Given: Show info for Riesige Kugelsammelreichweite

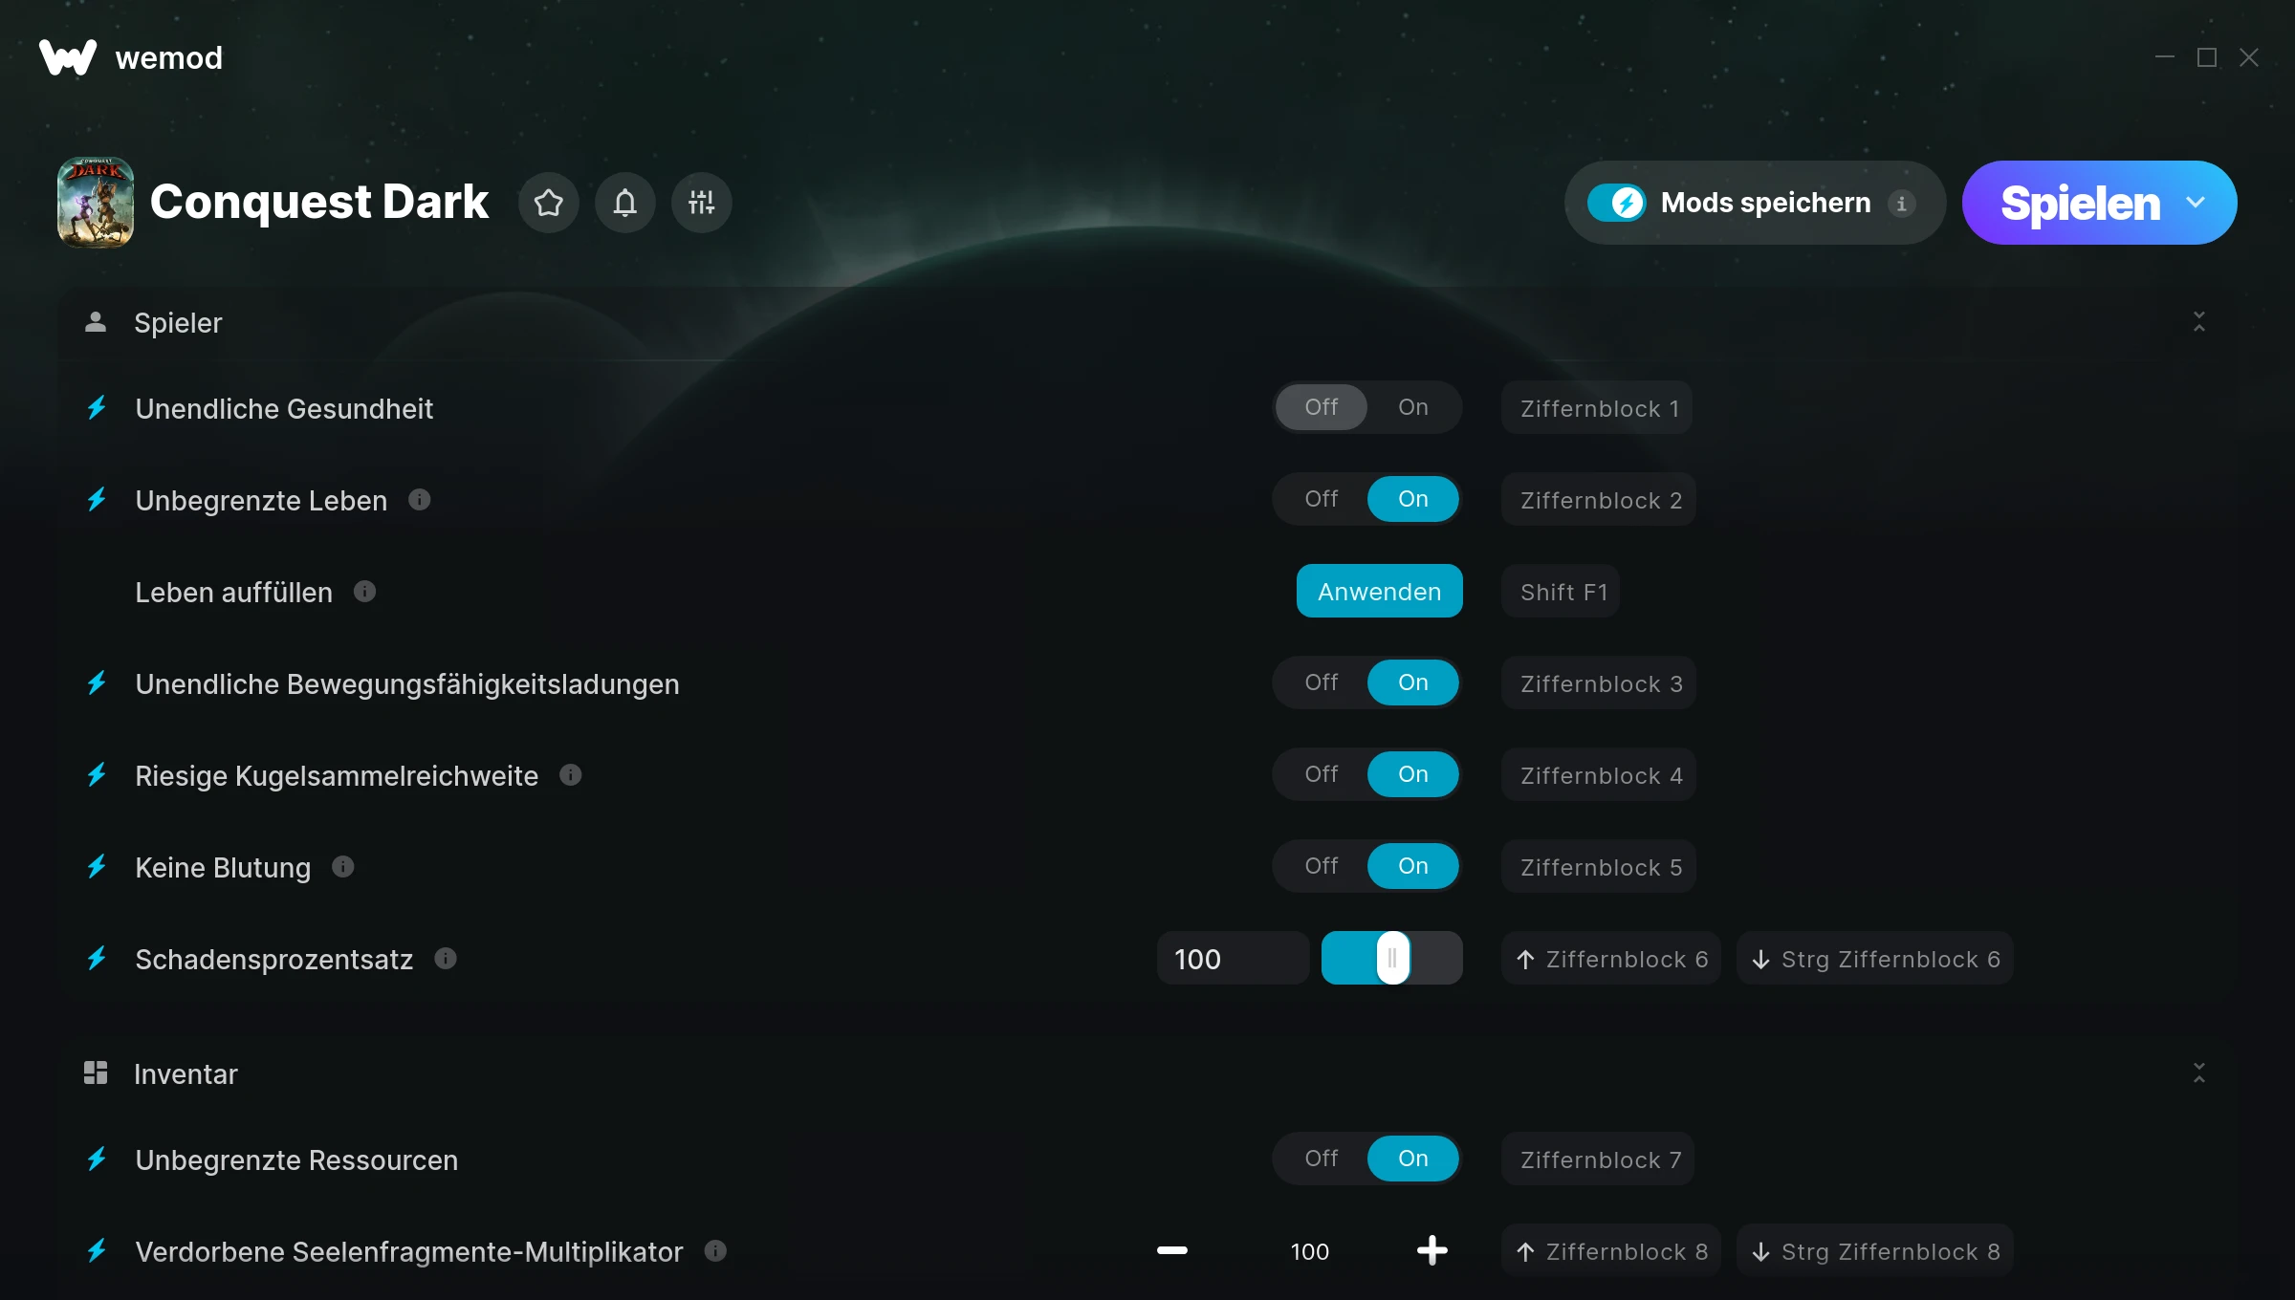Looking at the screenshot, I should 571,775.
